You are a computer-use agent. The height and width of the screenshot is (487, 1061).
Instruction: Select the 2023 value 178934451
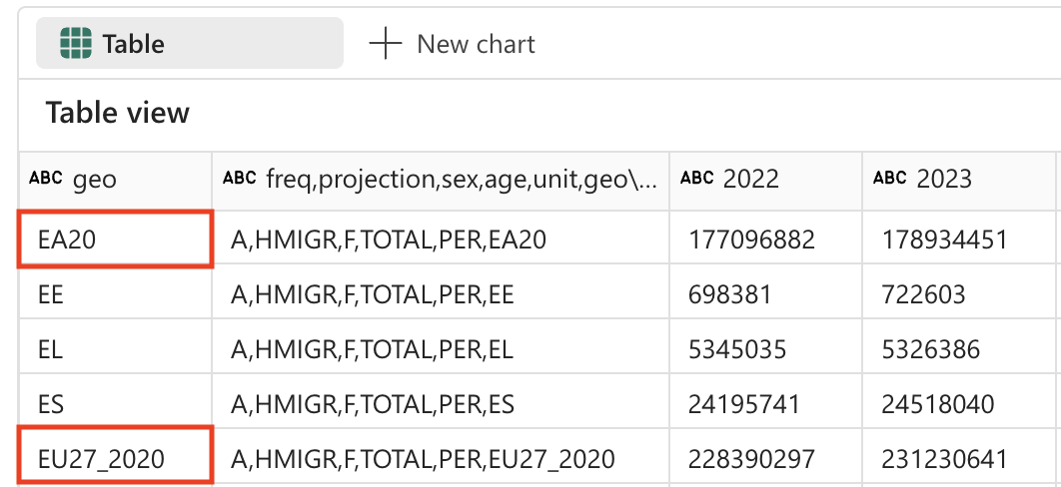(958, 240)
